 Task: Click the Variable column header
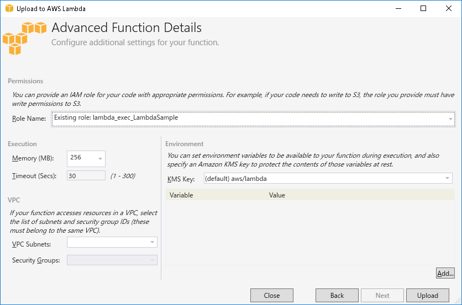click(216, 195)
